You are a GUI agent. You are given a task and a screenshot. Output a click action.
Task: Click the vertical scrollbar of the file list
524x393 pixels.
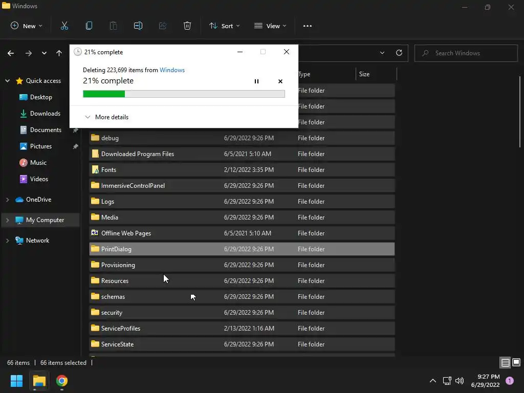tap(520, 112)
